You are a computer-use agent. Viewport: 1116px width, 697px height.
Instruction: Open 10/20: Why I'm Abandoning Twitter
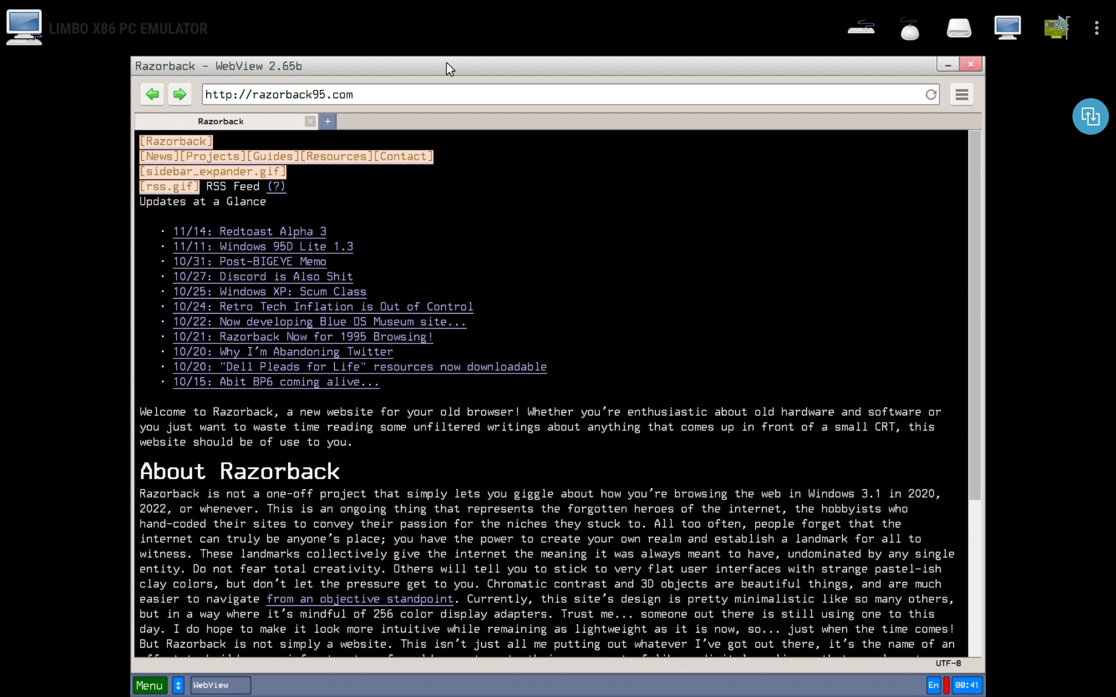click(x=283, y=353)
